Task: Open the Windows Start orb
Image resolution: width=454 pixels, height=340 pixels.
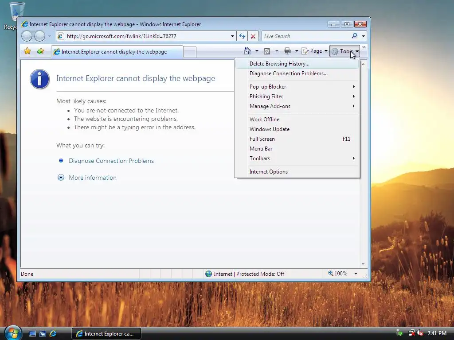Action: pyautogui.click(x=13, y=333)
